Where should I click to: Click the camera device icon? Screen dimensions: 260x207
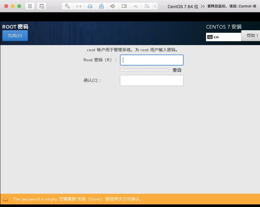pos(124,6)
